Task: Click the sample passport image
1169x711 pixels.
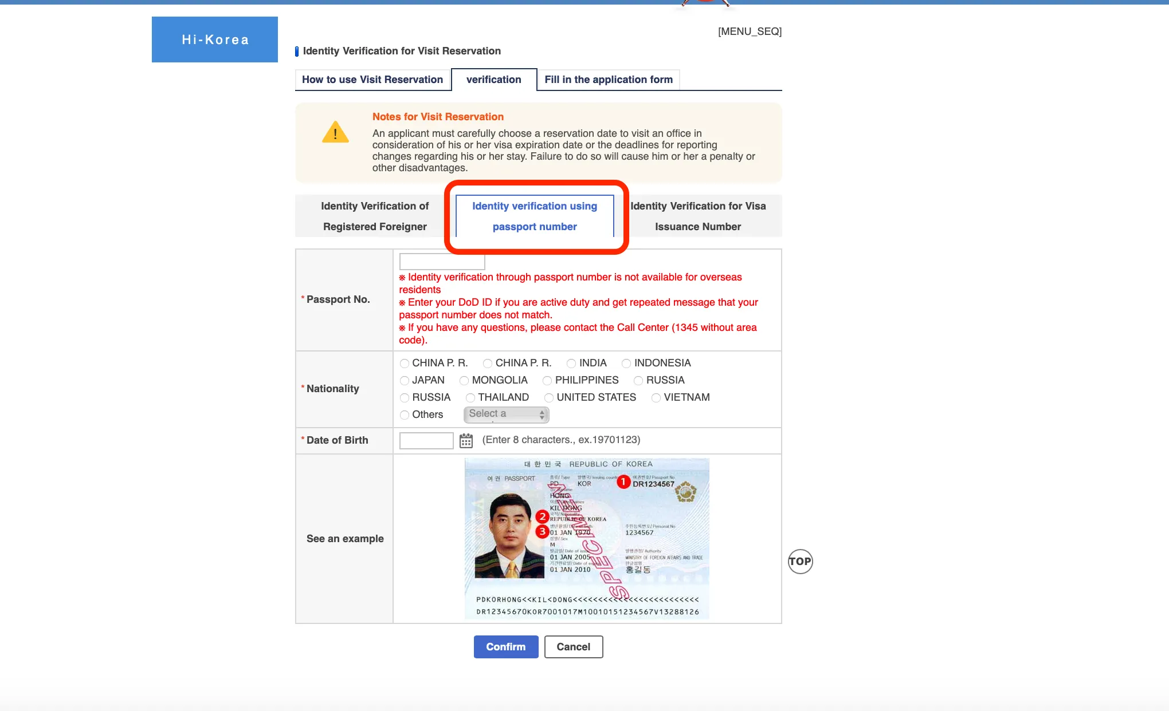Action: [587, 538]
